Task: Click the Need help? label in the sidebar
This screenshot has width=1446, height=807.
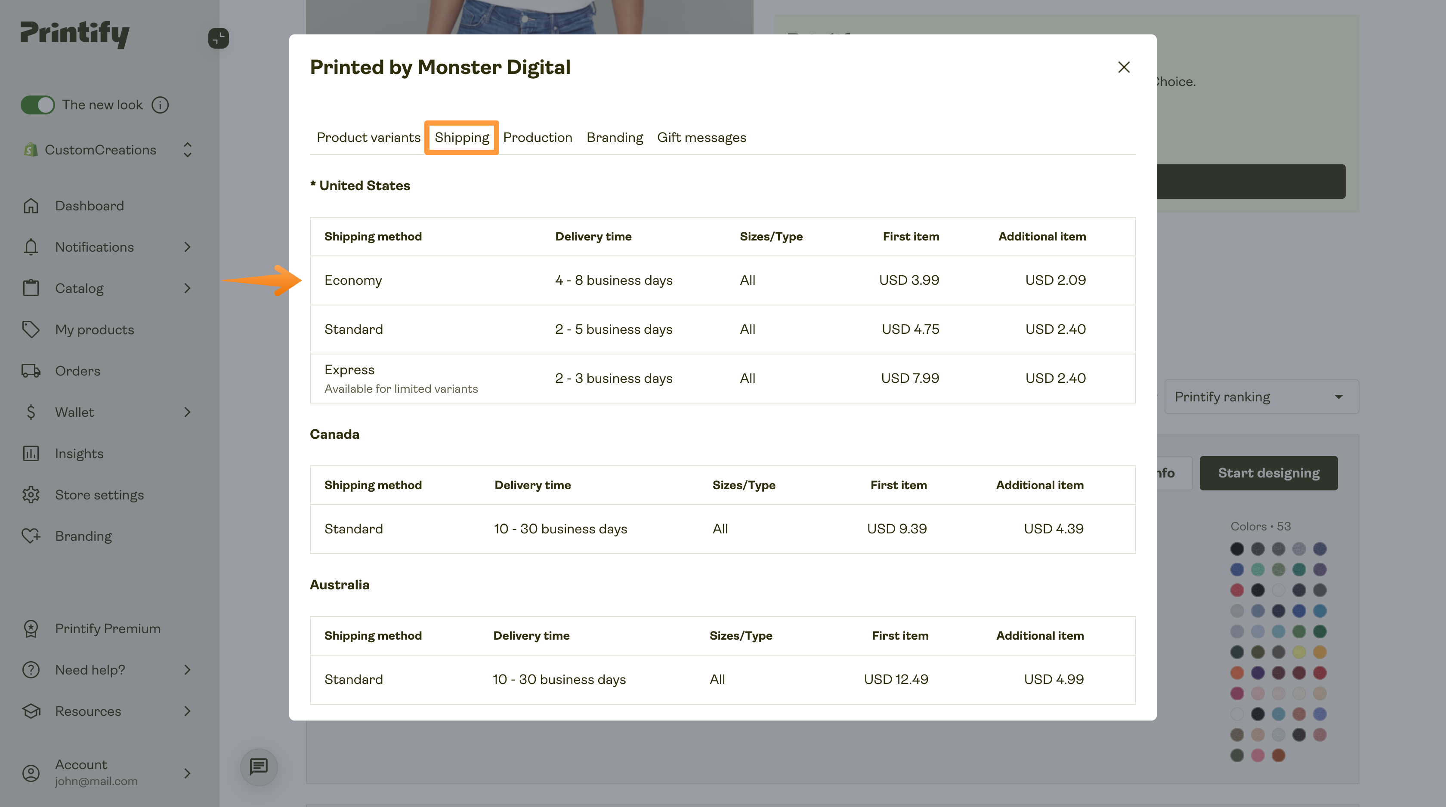Action: [90, 670]
